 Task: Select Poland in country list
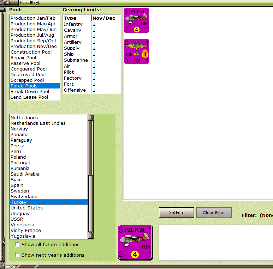[x=49, y=157]
